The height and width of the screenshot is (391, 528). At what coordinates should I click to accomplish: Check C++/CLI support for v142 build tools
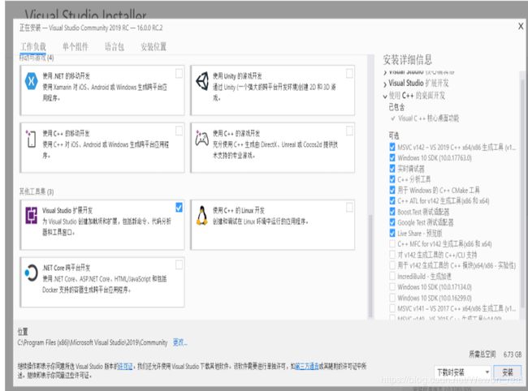392,255
